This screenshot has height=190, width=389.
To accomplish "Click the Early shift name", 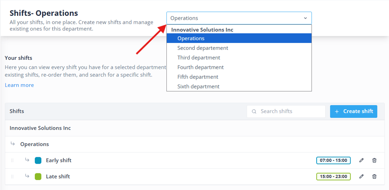I will tap(58, 160).
